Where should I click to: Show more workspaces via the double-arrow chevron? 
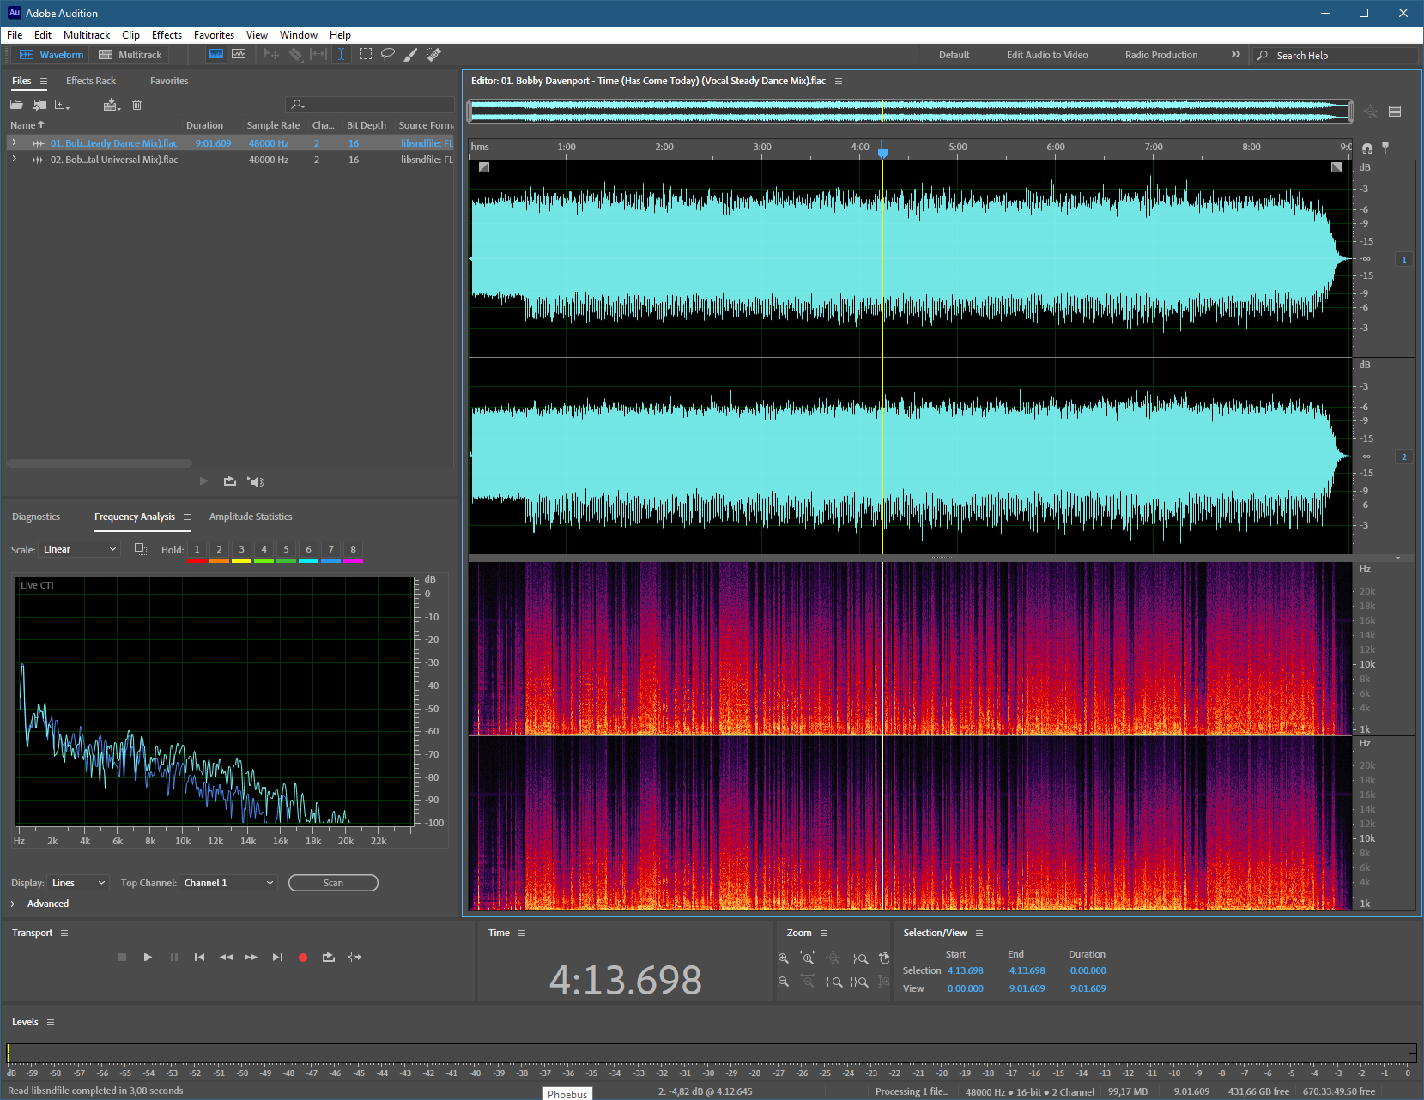(1236, 54)
